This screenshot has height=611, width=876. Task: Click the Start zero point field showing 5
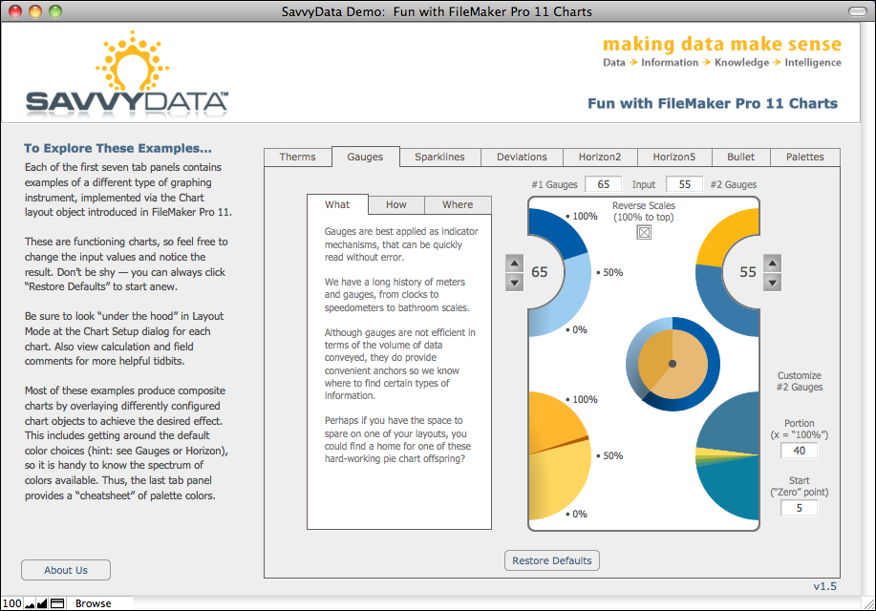point(799,508)
